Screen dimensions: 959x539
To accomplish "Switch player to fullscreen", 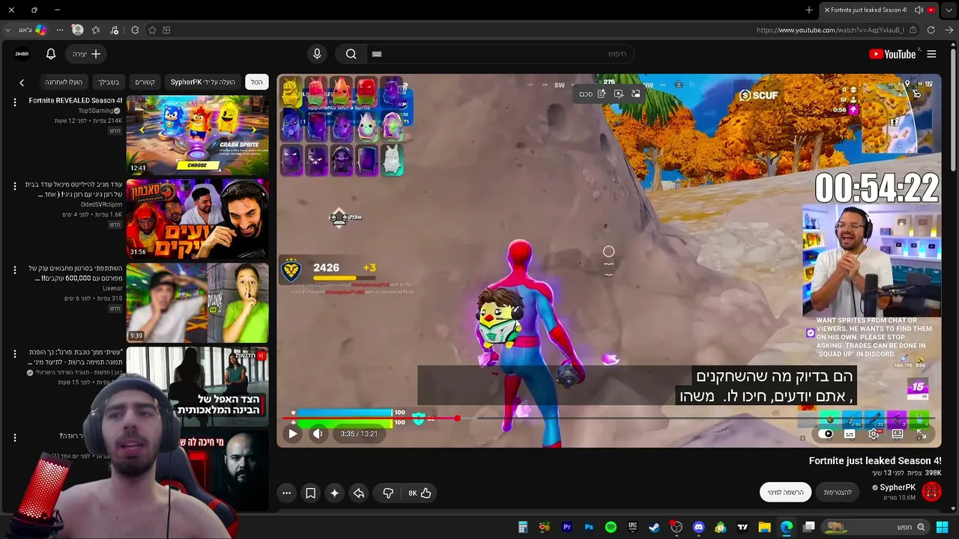I will 922,434.
